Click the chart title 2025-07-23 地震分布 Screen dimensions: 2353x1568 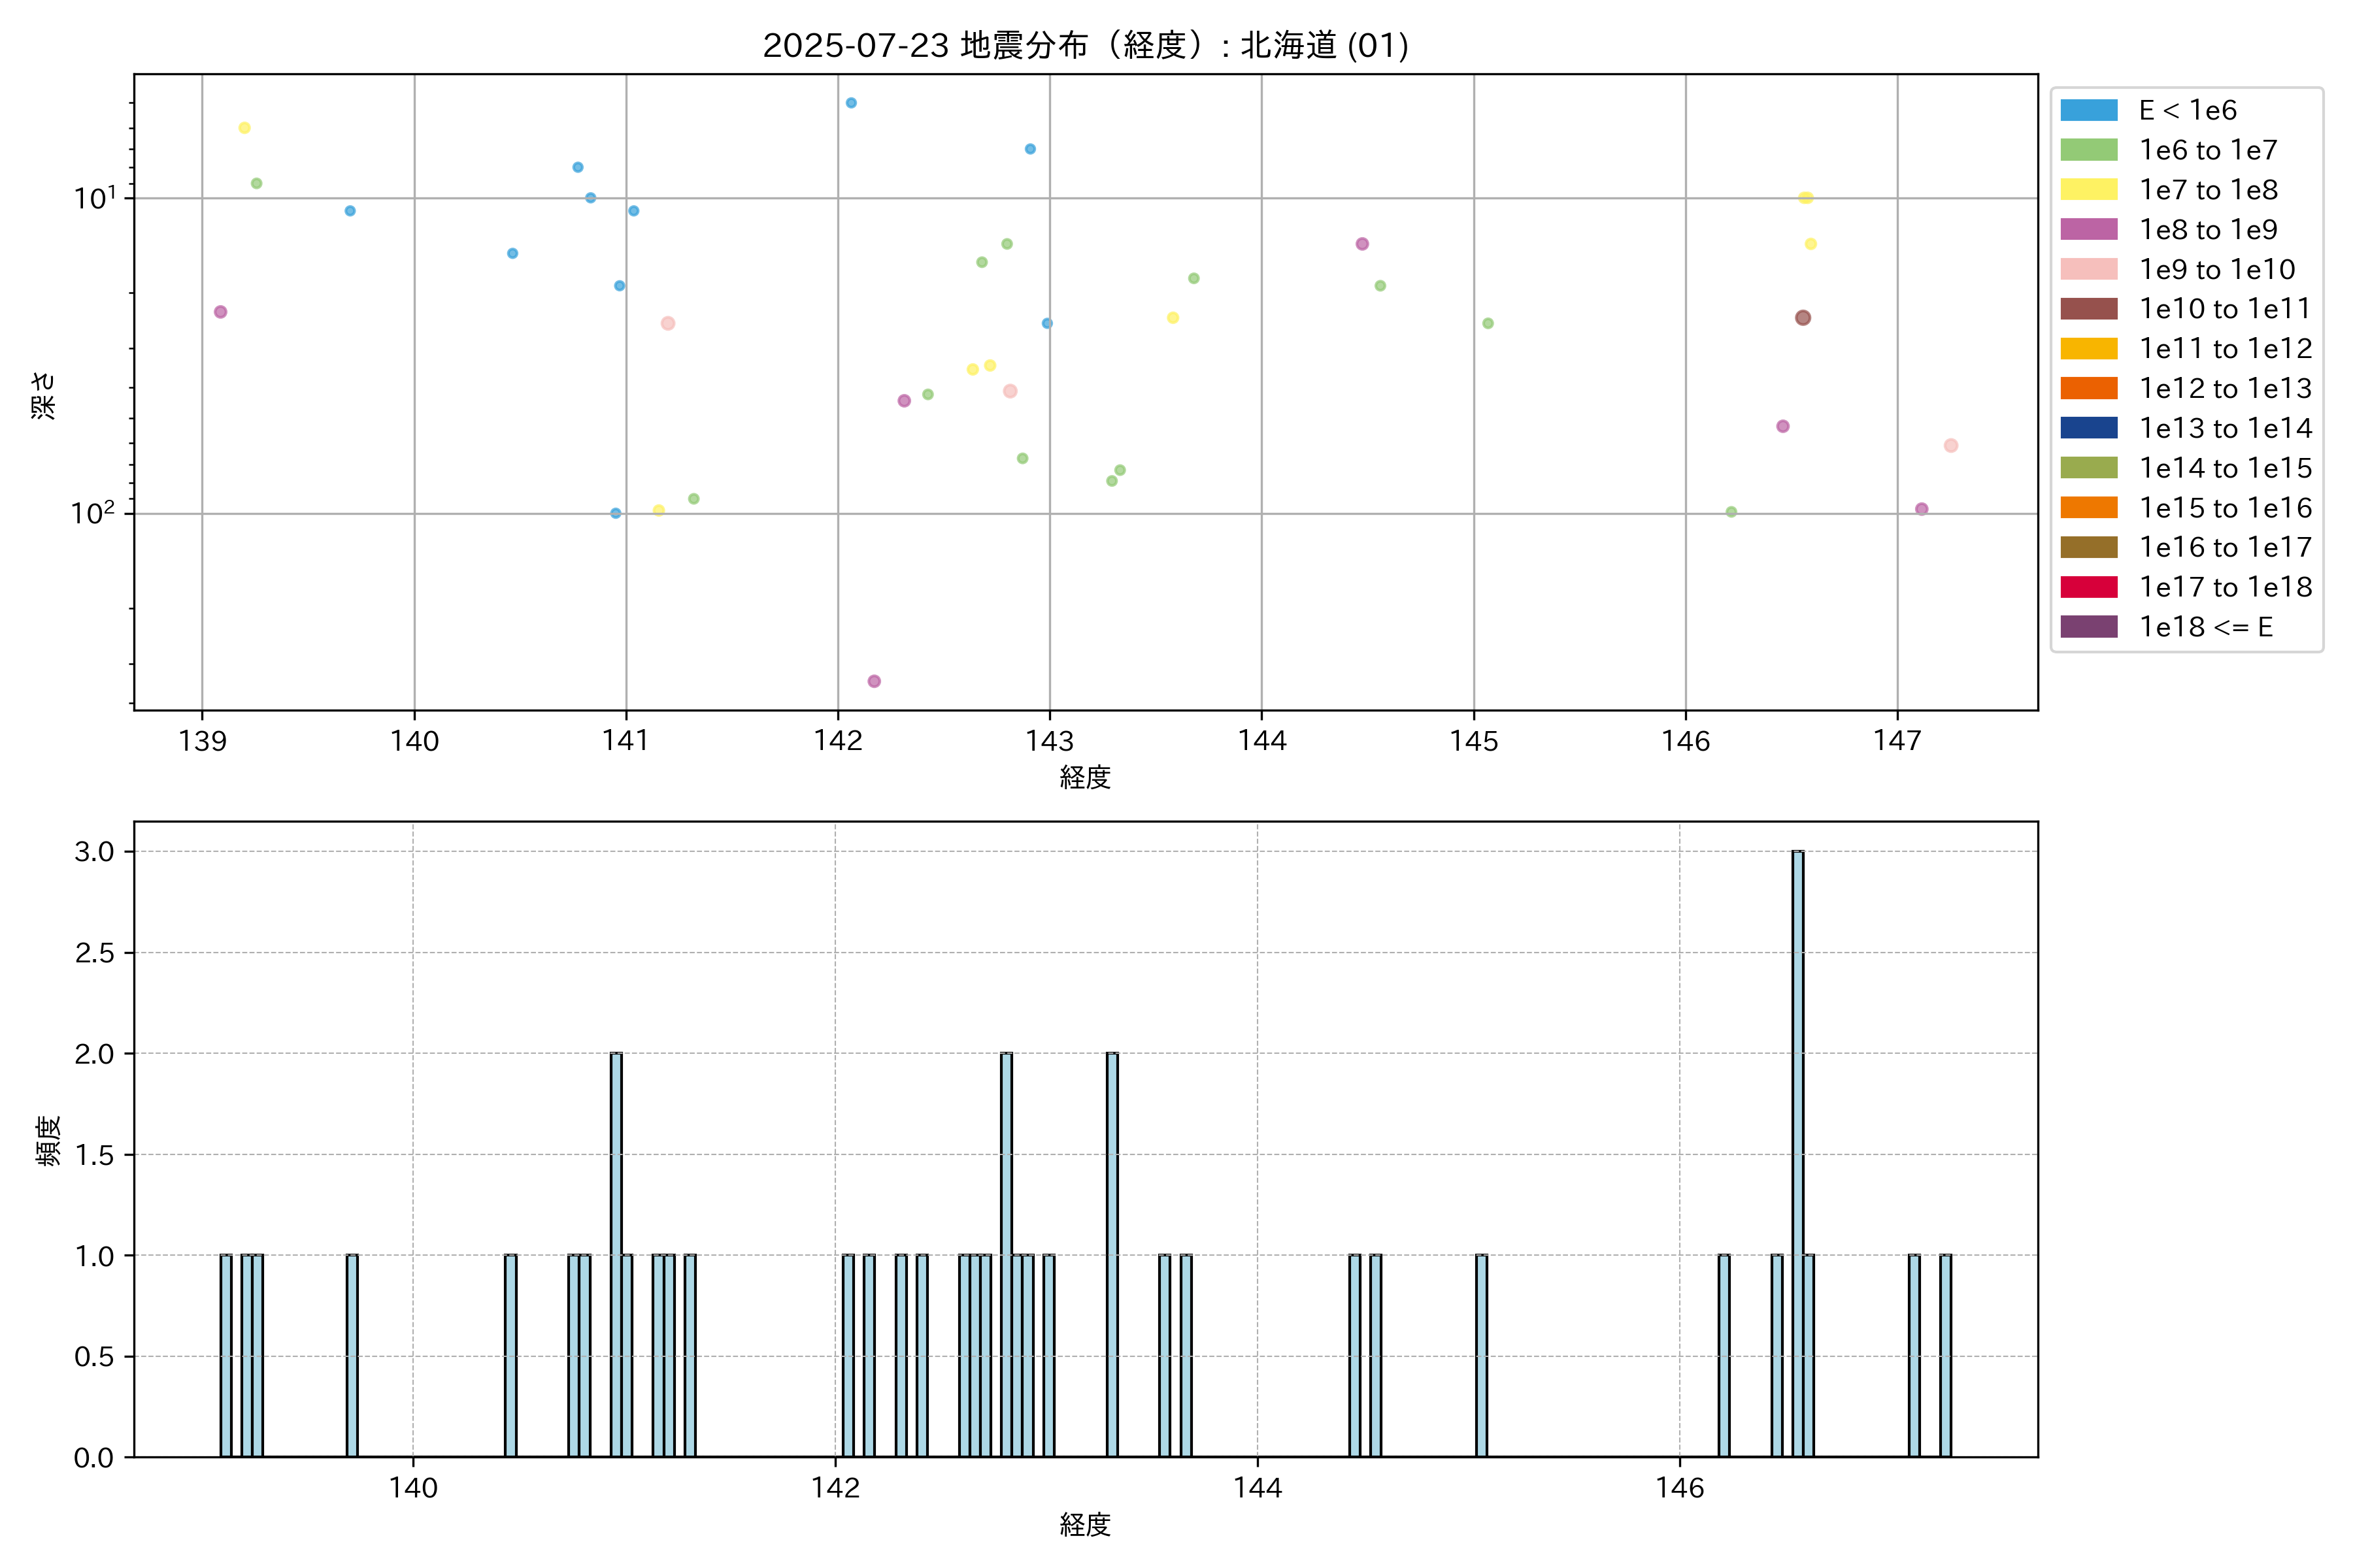(x=1086, y=45)
